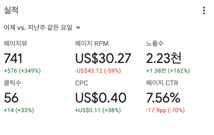
Task: Open the three-dot more options menu
Action: 204,10
